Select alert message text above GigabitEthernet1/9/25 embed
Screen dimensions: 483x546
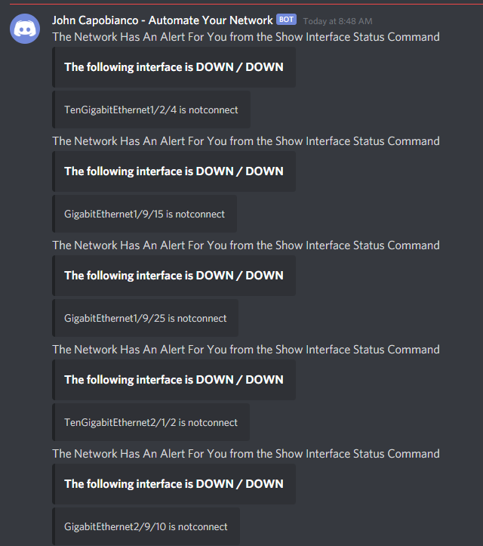pyautogui.click(x=246, y=245)
